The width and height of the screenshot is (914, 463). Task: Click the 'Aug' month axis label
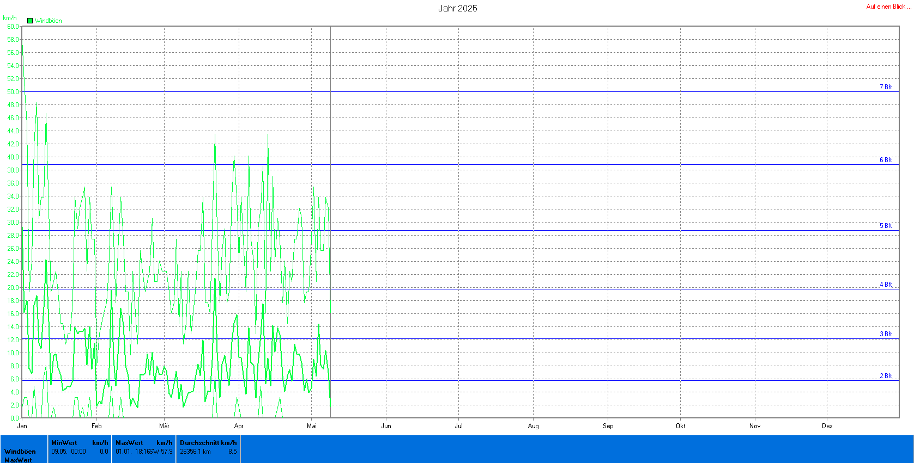[533, 426]
